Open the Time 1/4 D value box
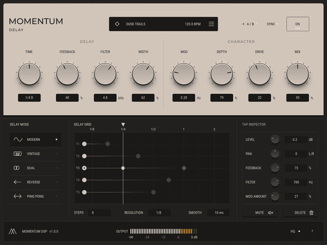 29,98
